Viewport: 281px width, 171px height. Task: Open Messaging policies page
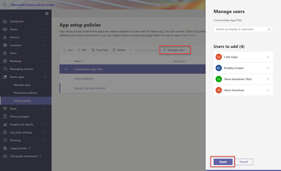click(21, 69)
